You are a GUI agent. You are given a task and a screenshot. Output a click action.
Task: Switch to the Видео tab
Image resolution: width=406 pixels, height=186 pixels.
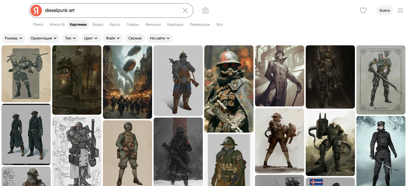98,25
